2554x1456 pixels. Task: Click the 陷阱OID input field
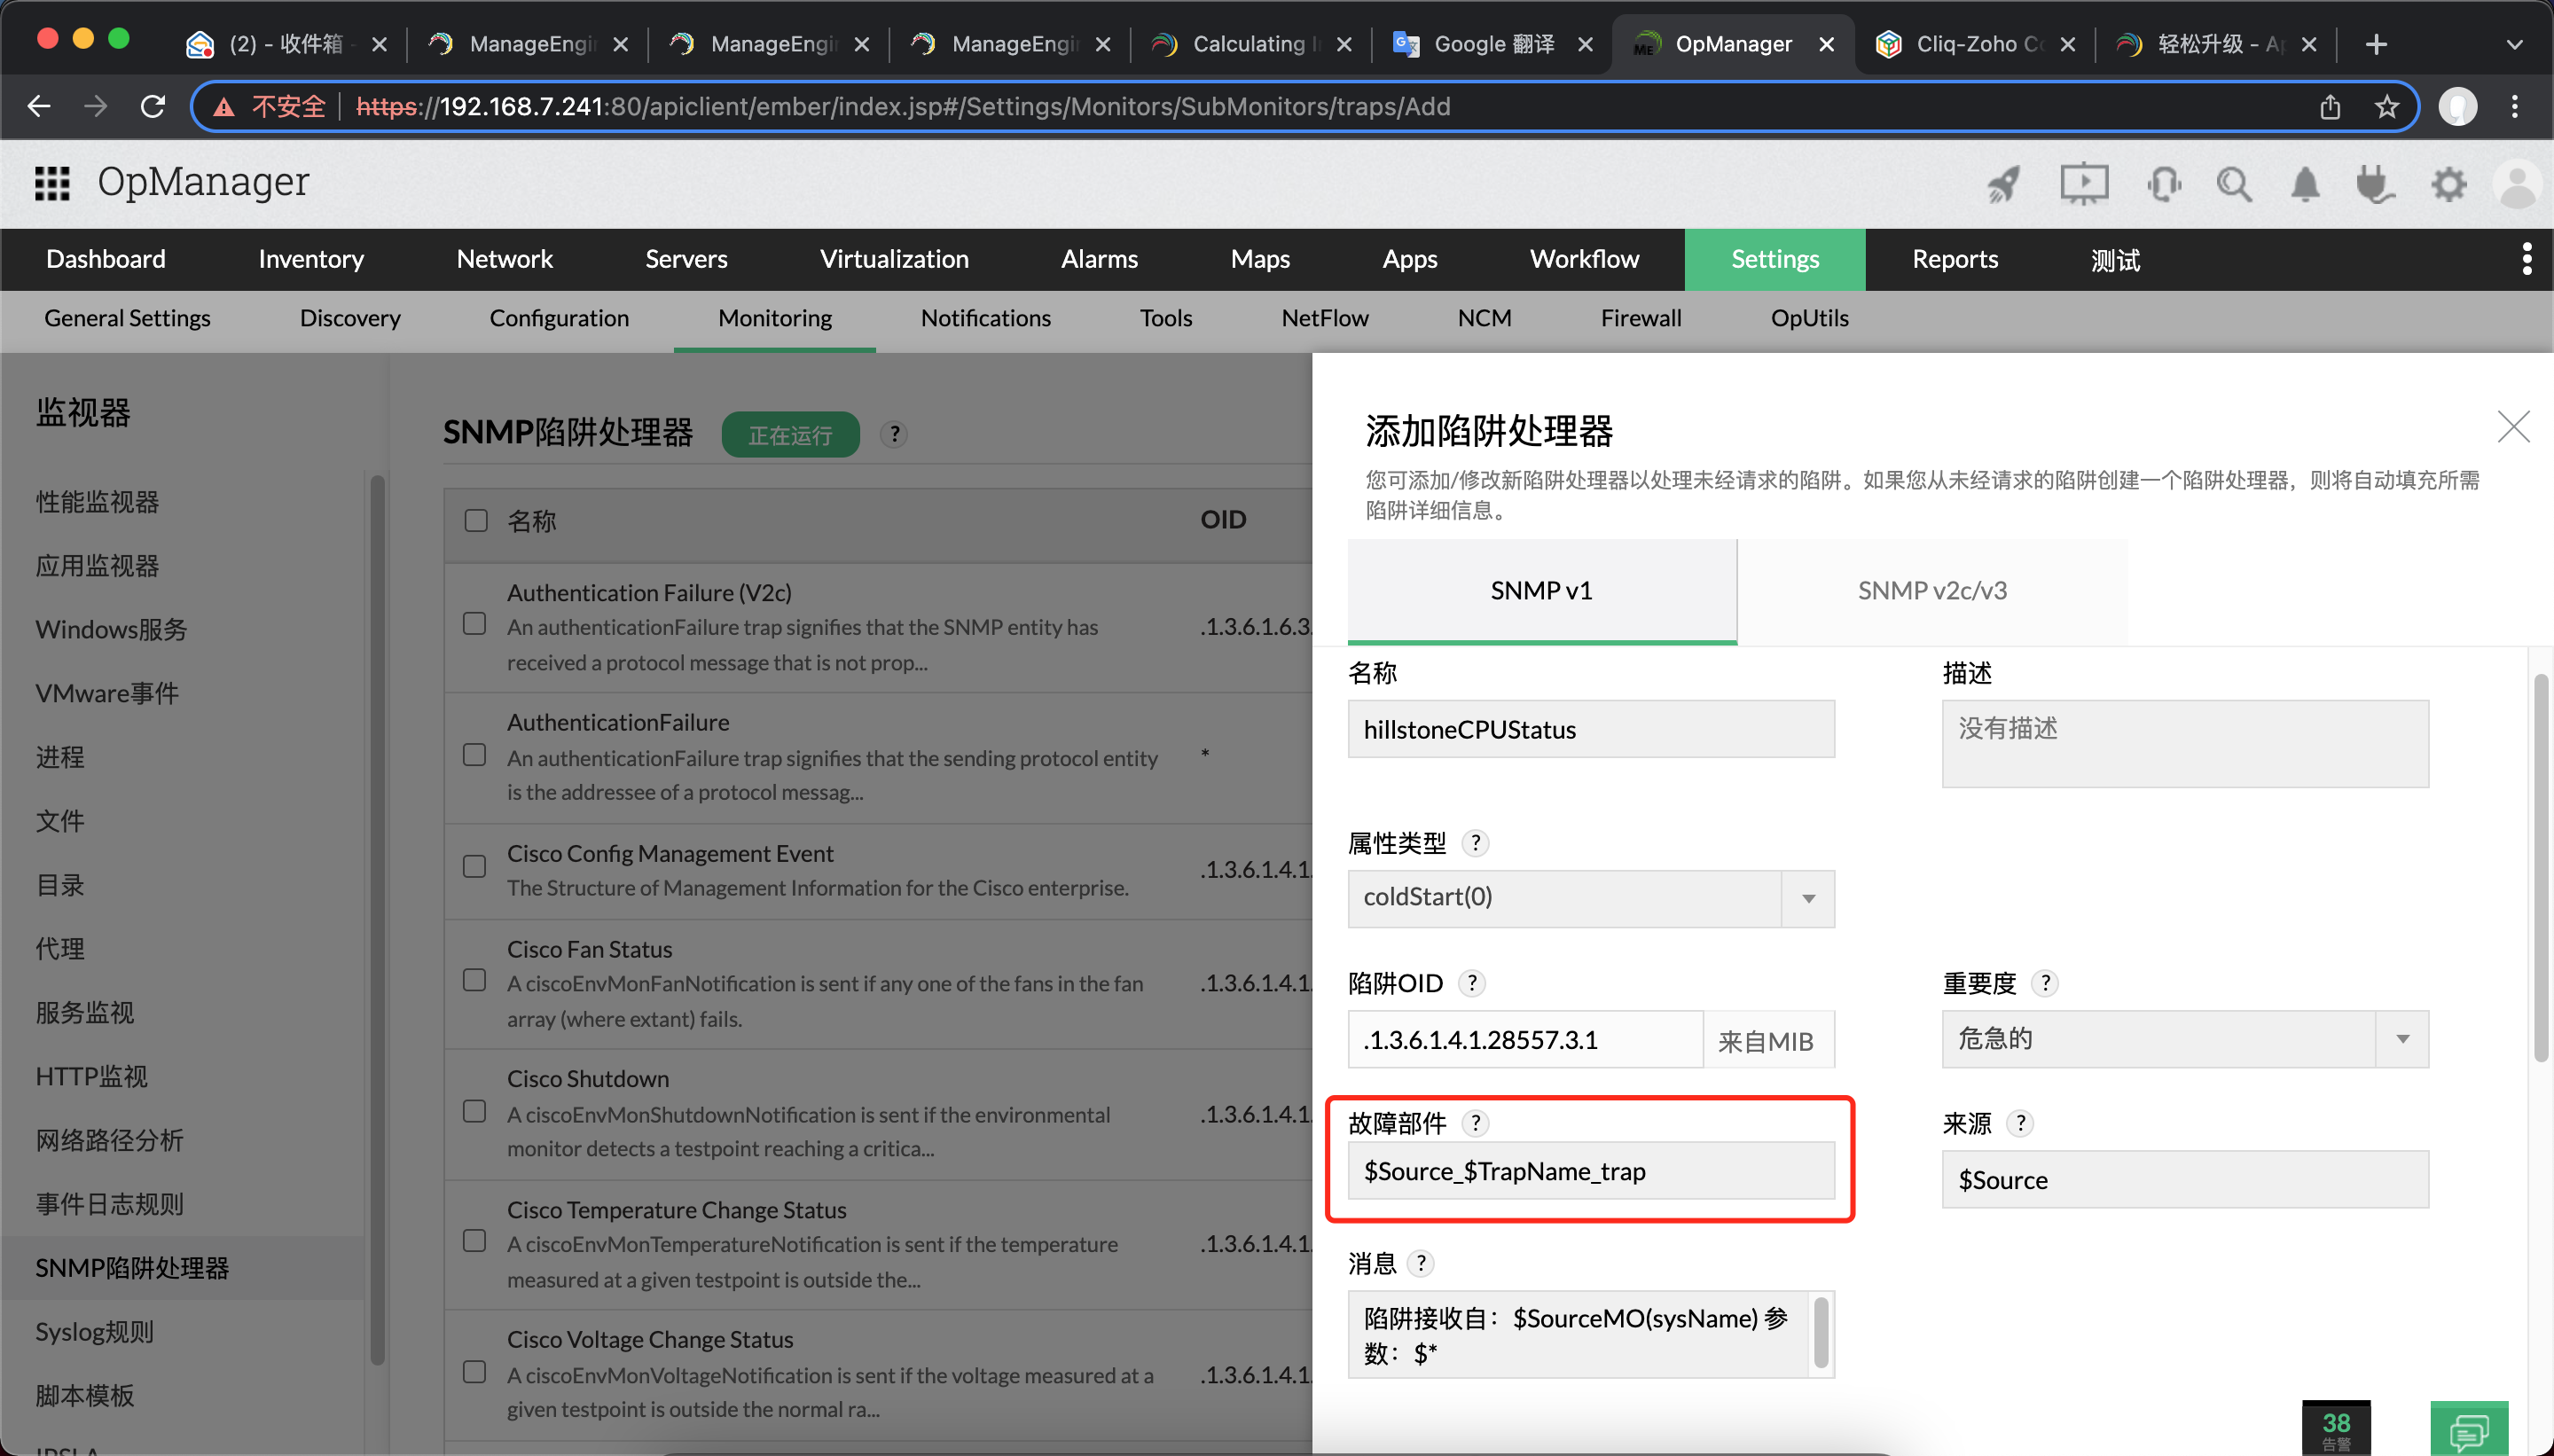click(x=1525, y=1040)
